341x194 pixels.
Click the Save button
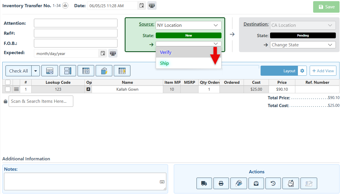coord(326,7)
